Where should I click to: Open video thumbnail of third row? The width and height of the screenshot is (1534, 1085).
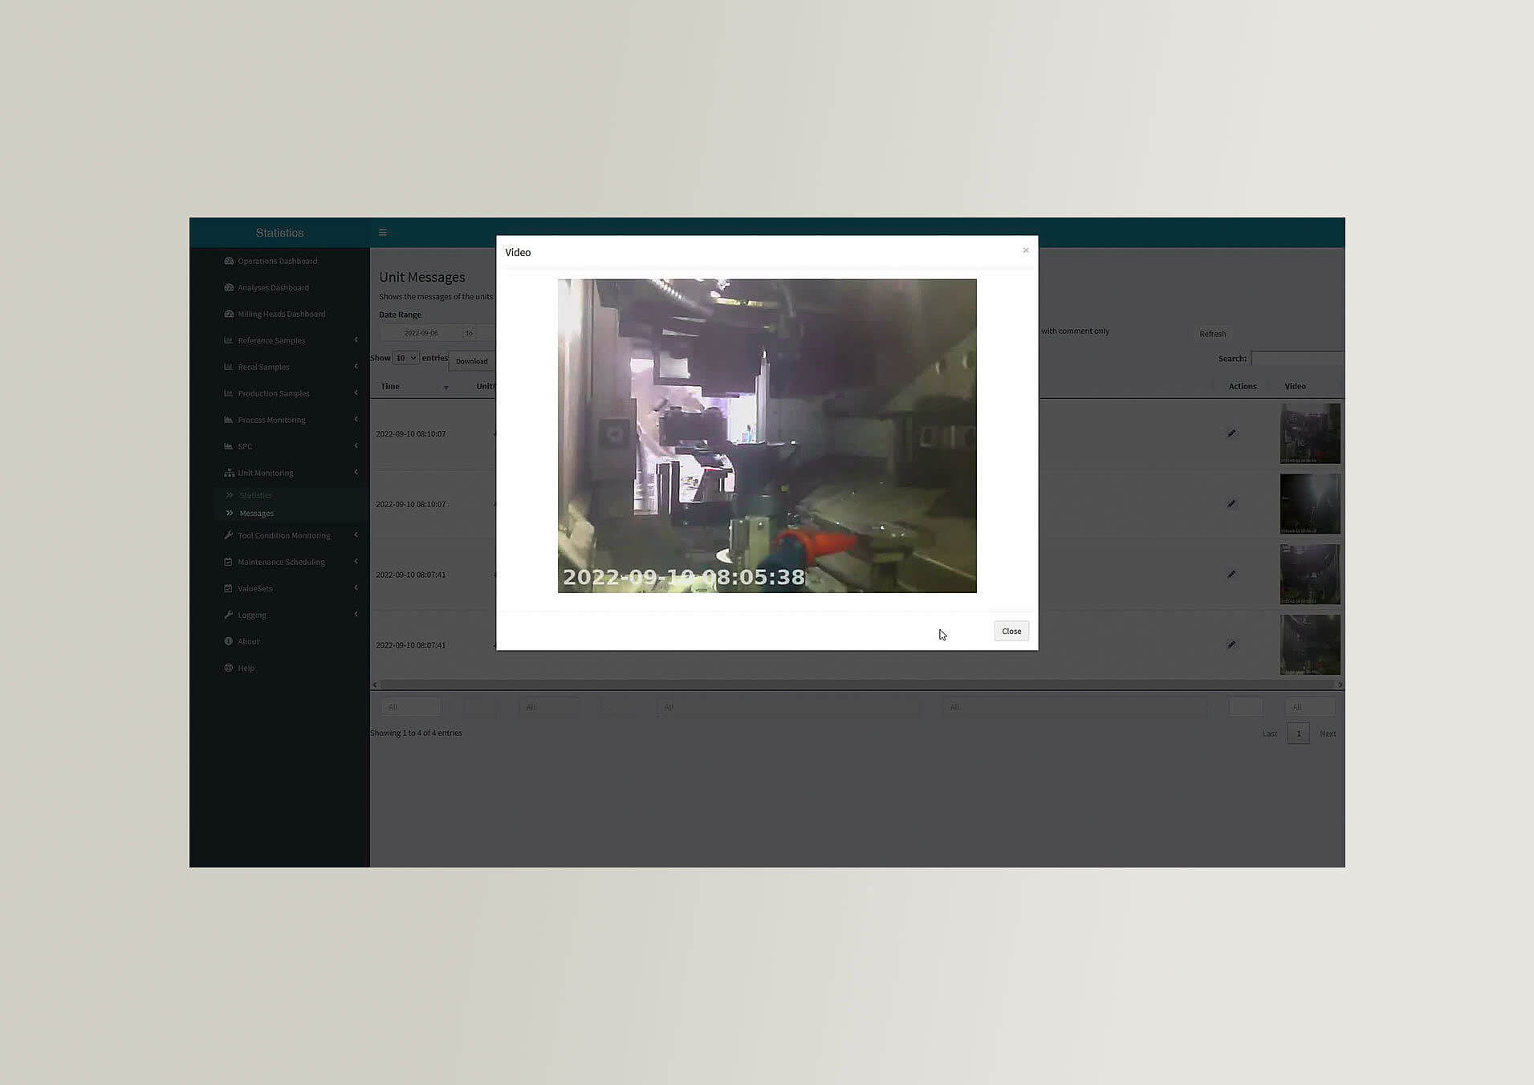click(1310, 575)
